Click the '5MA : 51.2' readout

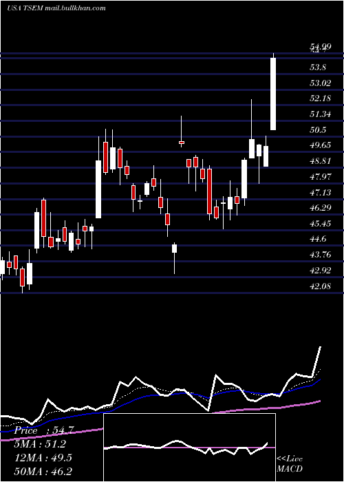click(x=40, y=444)
